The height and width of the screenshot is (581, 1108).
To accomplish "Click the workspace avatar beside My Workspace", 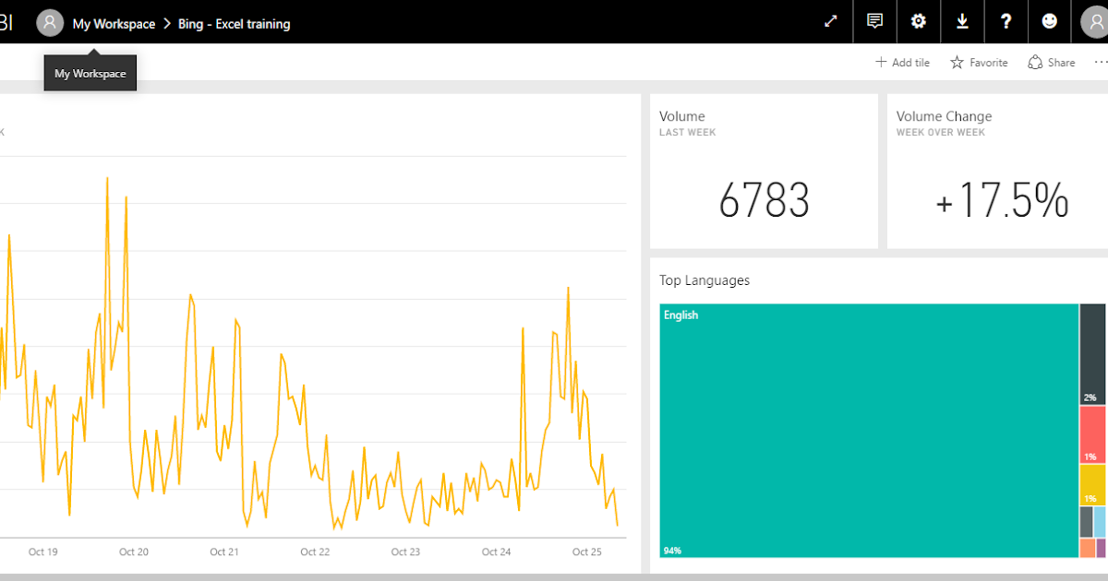I will pos(50,21).
